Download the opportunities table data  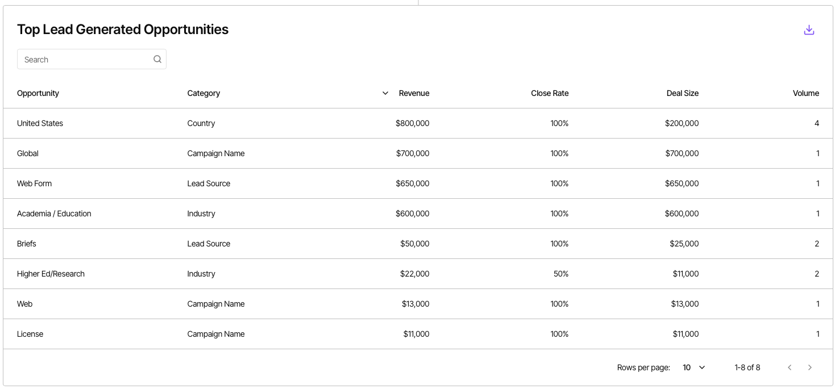(809, 30)
